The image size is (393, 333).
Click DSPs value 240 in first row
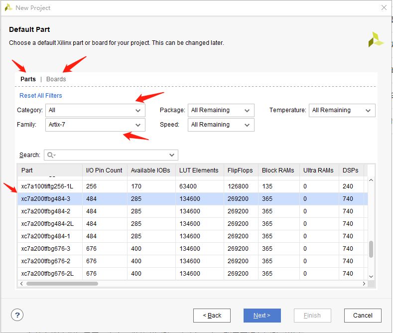[x=348, y=186]
